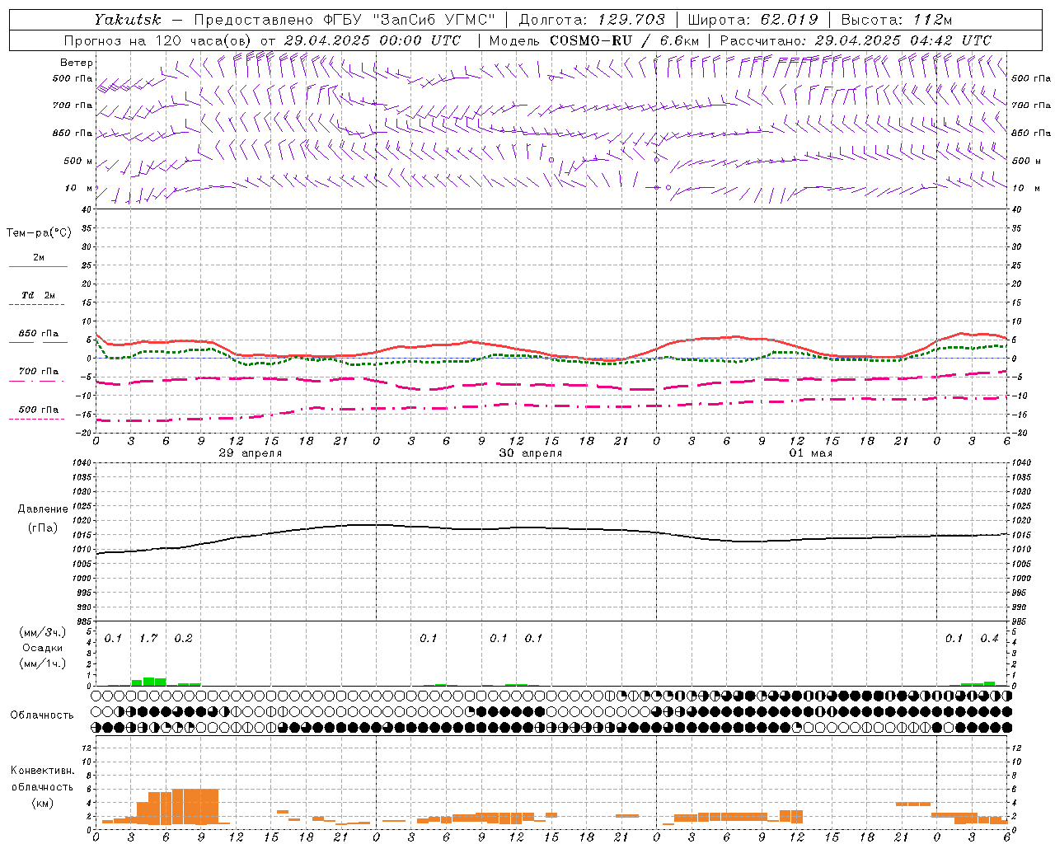The height and width of the screenshot is (844, 1055).
Task: Select the "(мм/1ч.)" precipitation unit label
Action: [42, 663]
